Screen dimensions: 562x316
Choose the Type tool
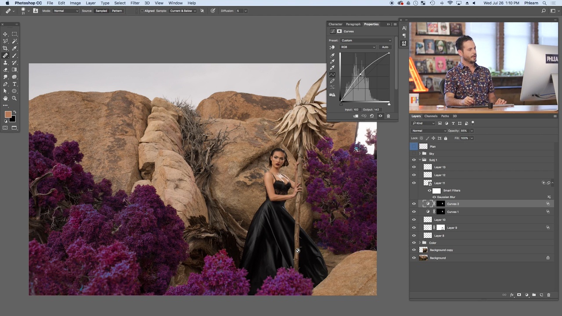(14, 84)
